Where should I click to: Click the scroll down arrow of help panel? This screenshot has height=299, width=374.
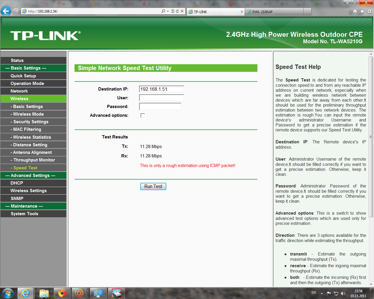371,284
